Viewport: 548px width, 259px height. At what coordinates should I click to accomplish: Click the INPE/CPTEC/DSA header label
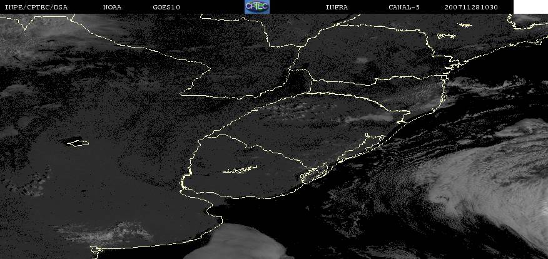pyautogui.click(x=36, y=8)
